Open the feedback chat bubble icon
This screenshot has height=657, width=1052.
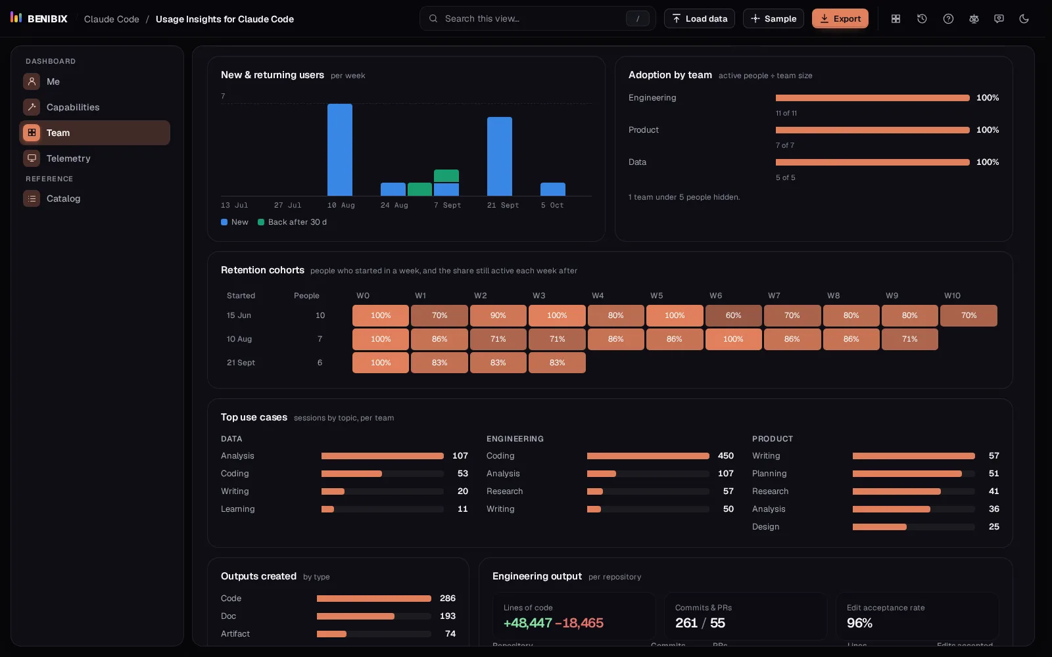coord(999,18)
